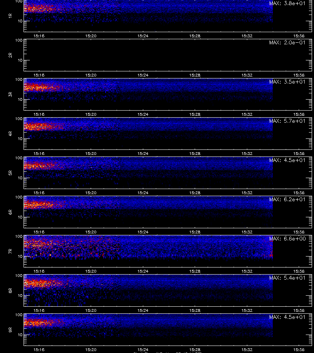
Task: Click the 10 y-axis label of 5R panel
Action: point(20,178)
